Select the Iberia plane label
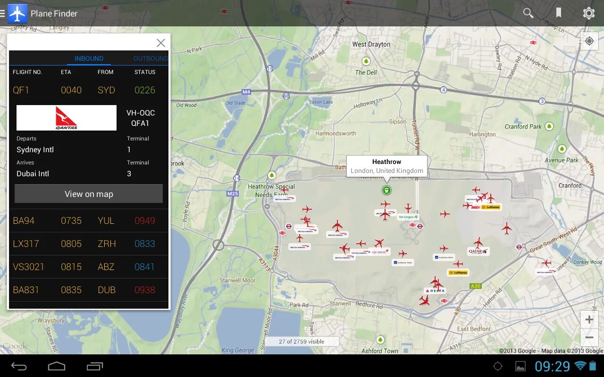The width and height of the screenshot is (604, 377). [x=475, y=207]
